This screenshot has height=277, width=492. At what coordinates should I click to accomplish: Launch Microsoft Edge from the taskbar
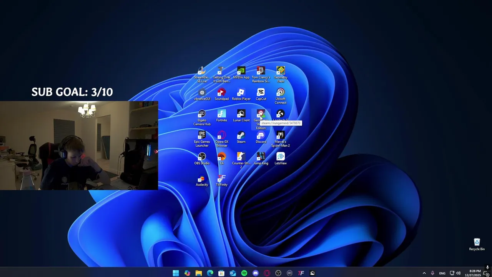(x=210, y=273)
